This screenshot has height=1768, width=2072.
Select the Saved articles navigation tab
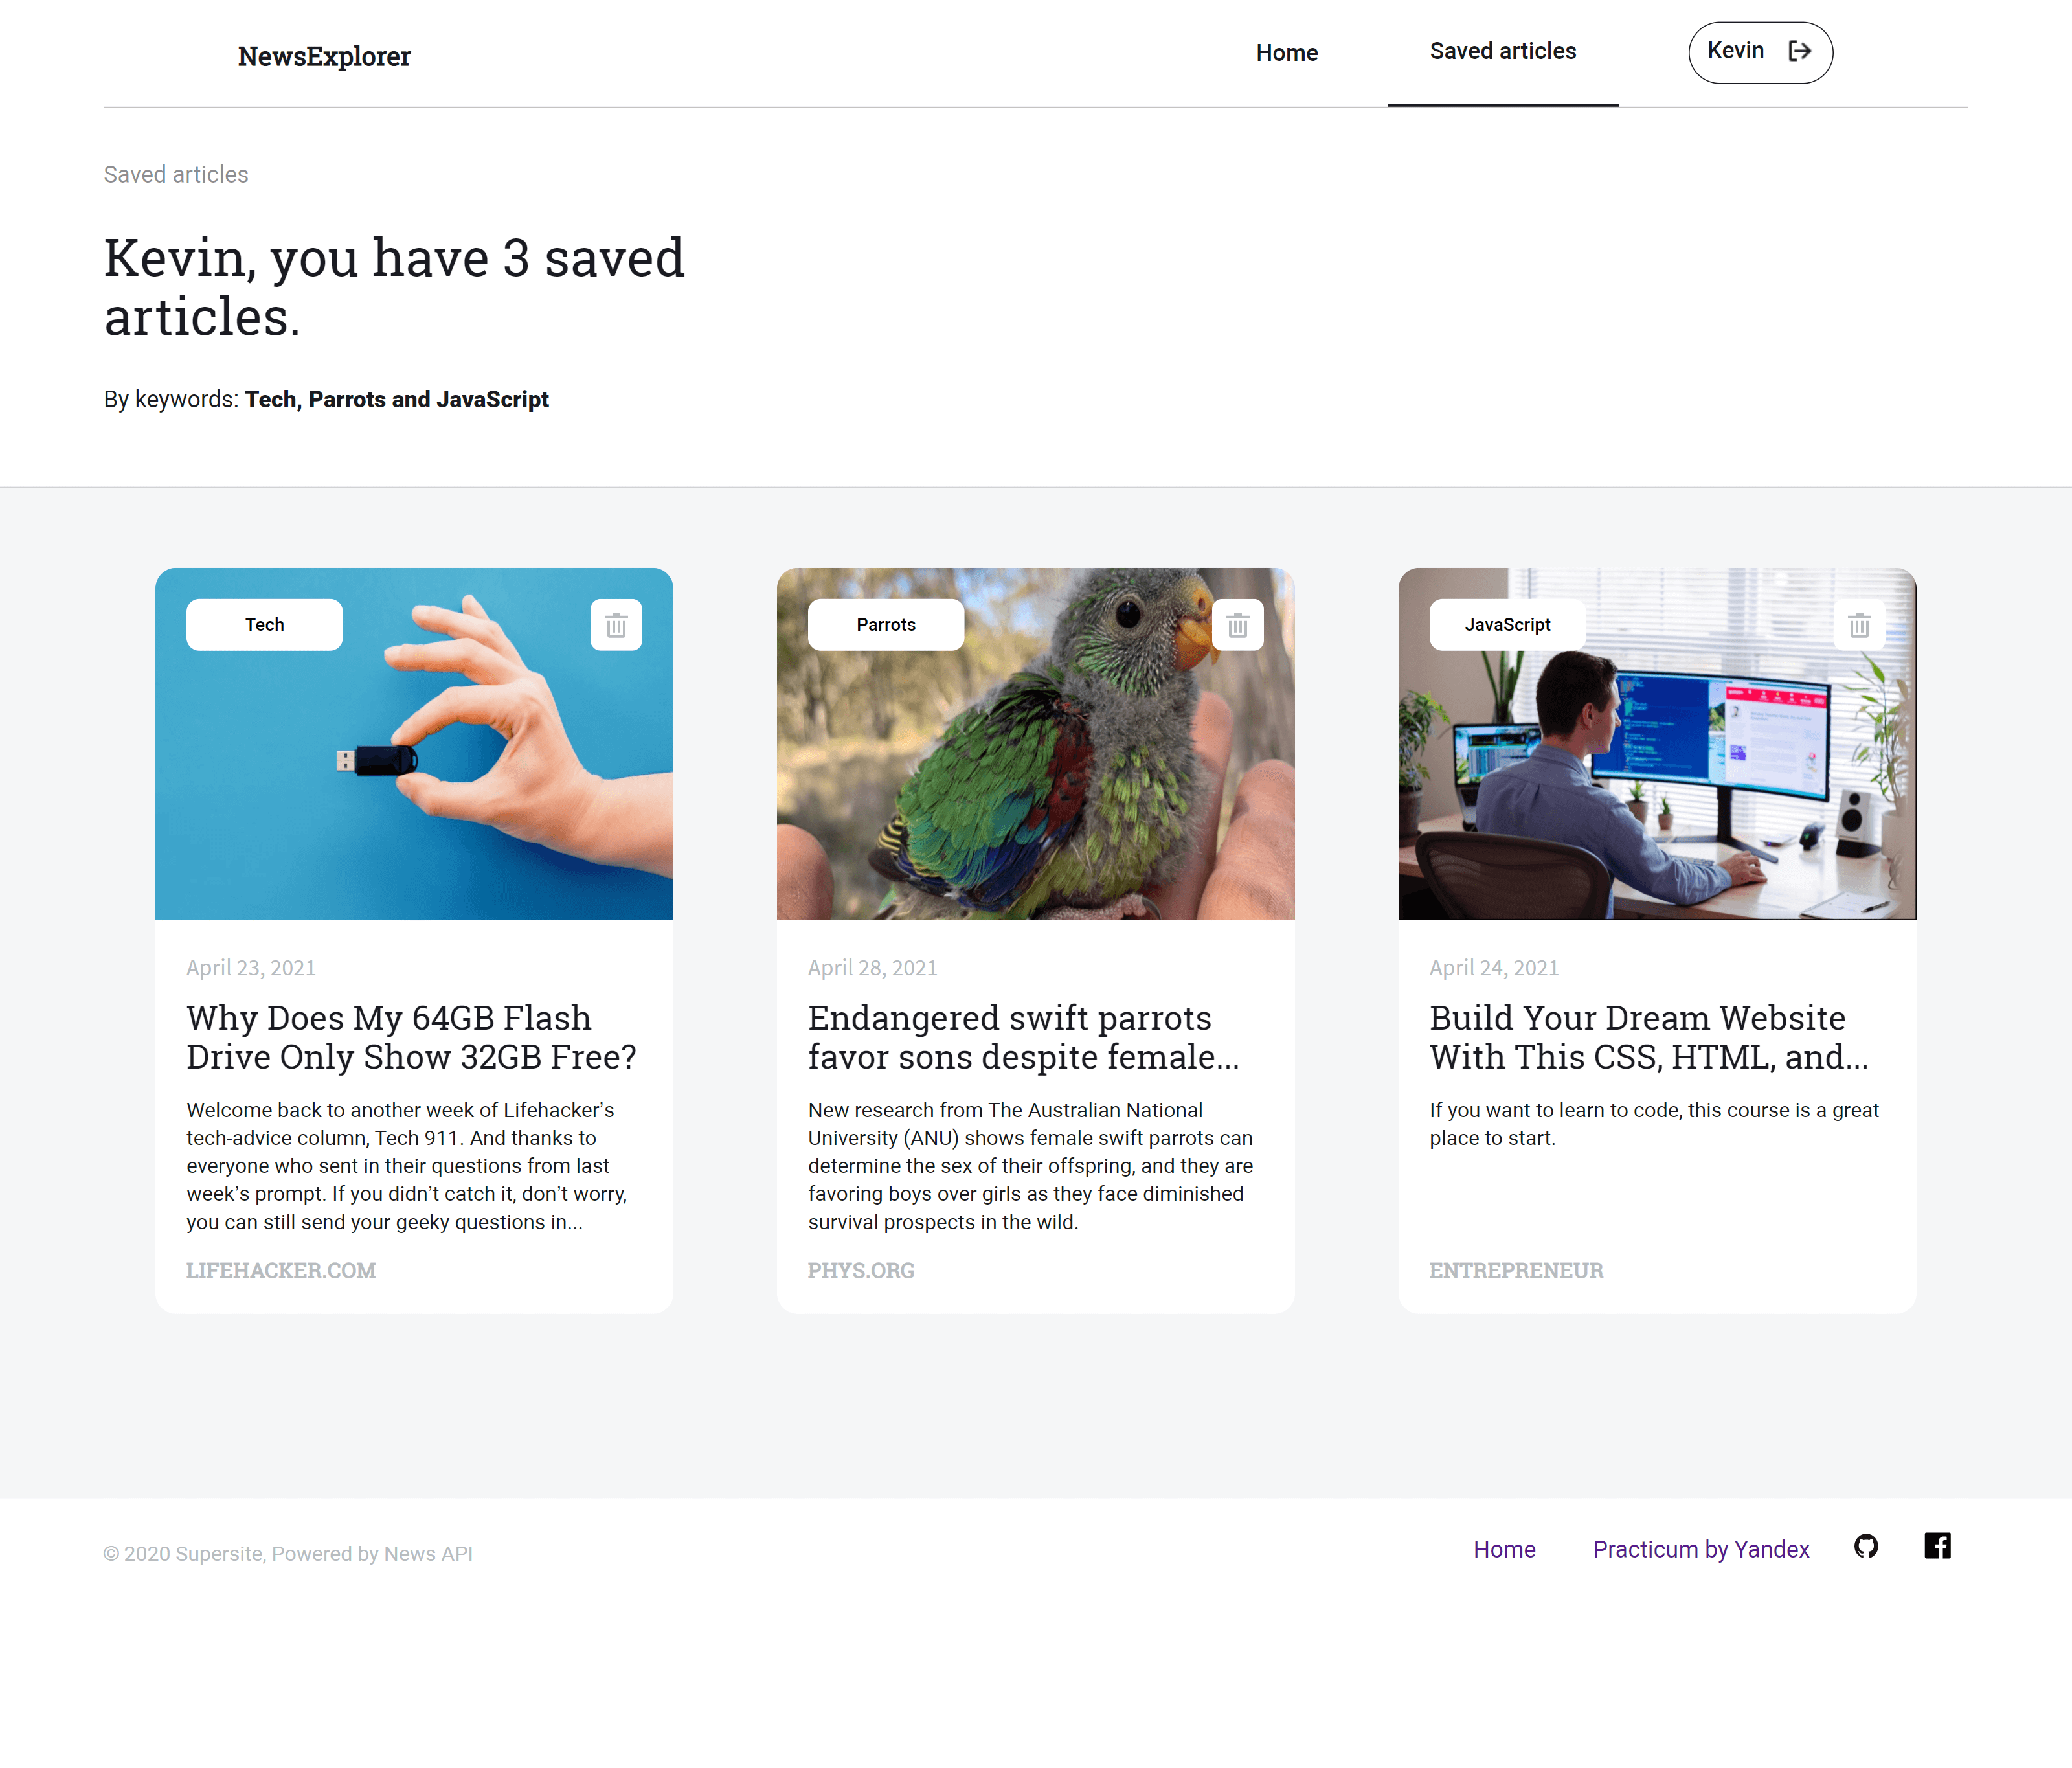tap(1502, 52)
